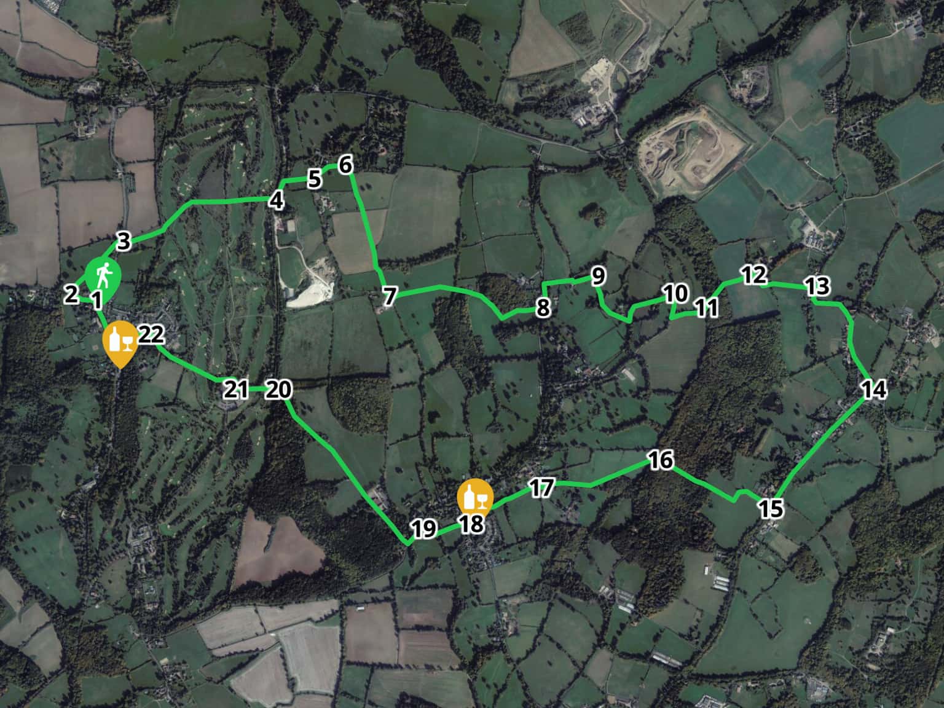This screenshot has width=944, height=708.
Task: Click waypoint marker 8
Action: click(x=543, y=307)
